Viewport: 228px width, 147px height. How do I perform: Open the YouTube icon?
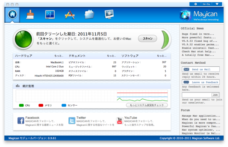pyautogui.click(x=120, y=120)
